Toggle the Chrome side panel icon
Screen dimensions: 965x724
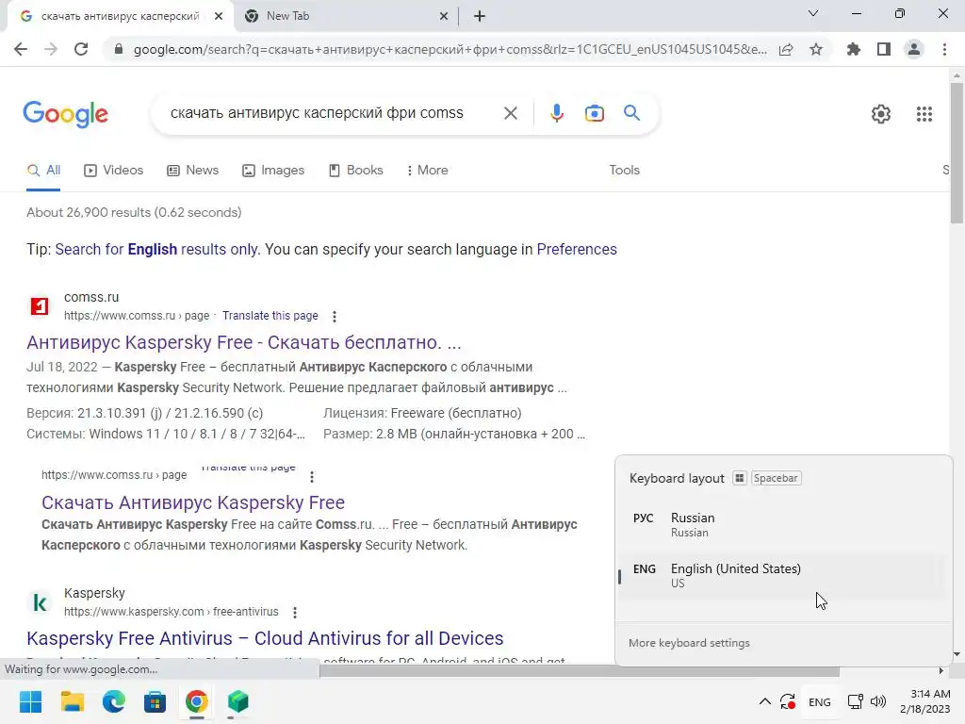click(884, 49)
